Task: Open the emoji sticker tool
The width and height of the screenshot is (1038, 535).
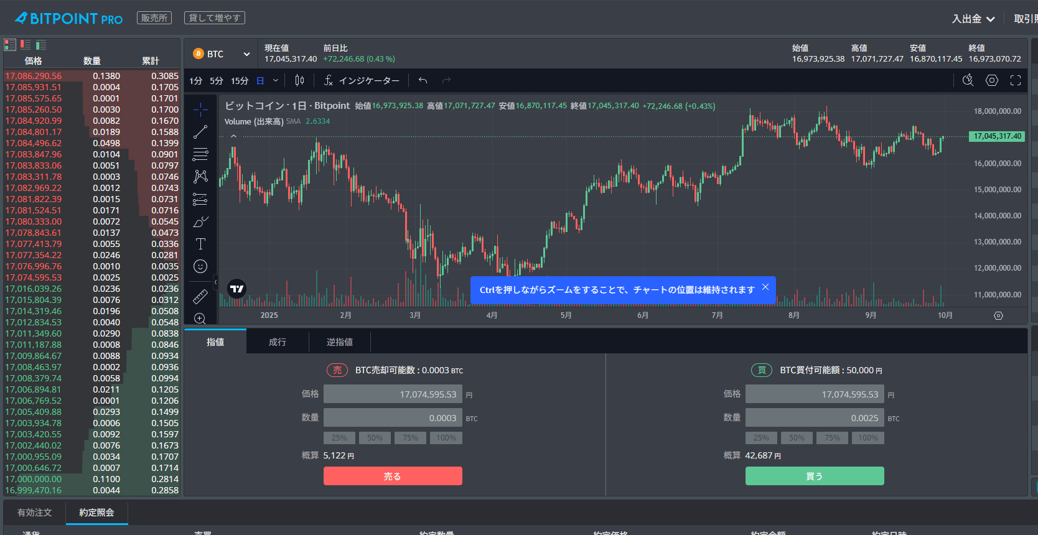Action: pyautogui.click(x=200, y=266)
